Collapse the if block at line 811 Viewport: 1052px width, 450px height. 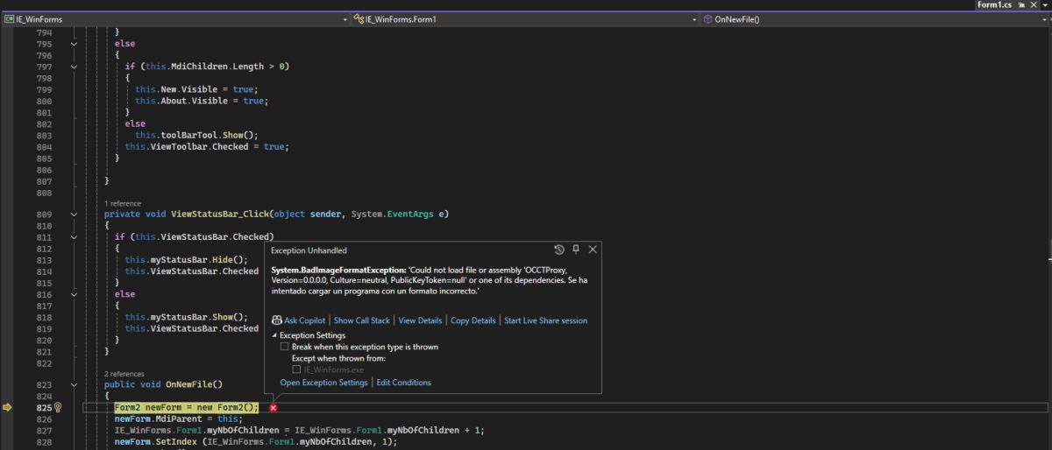point(74,237)
